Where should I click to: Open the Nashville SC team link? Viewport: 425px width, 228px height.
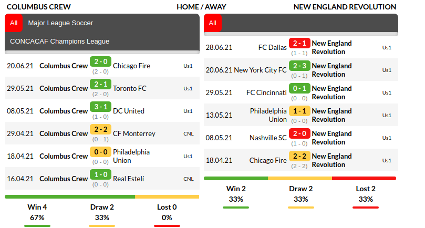click(x=268, y=138)
